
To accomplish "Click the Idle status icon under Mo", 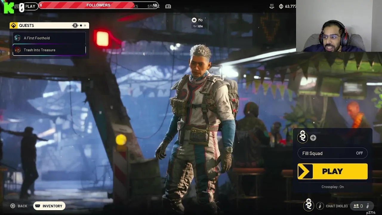I will click(x=195, y=26).
